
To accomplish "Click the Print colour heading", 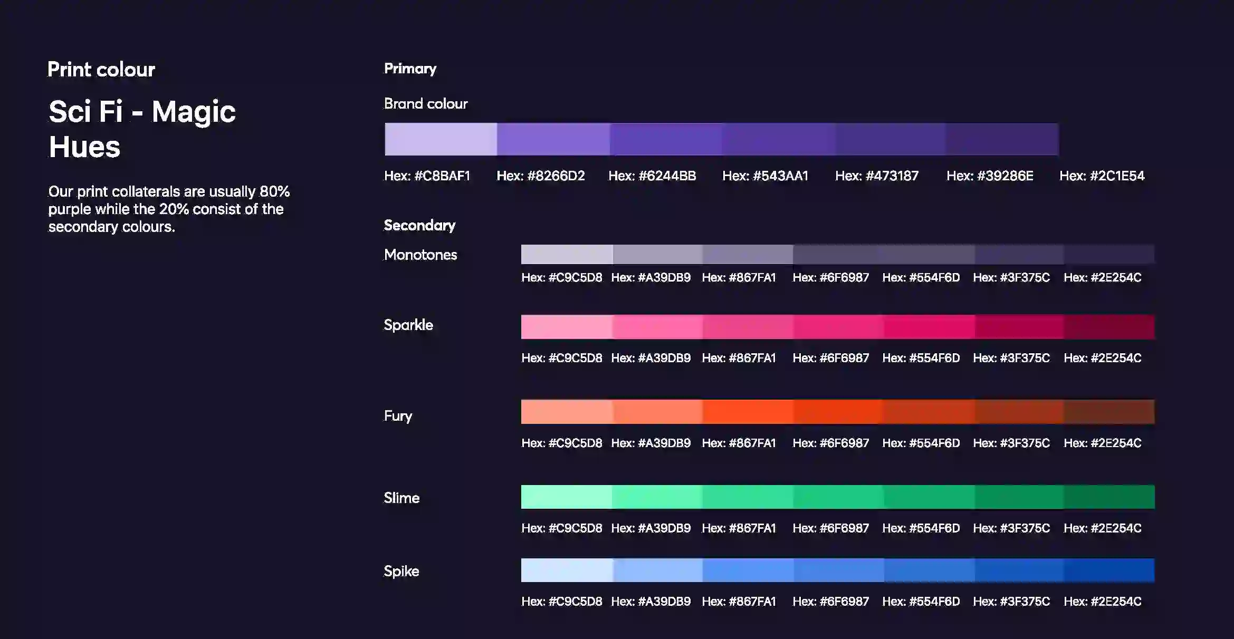I will coord(101,70).
